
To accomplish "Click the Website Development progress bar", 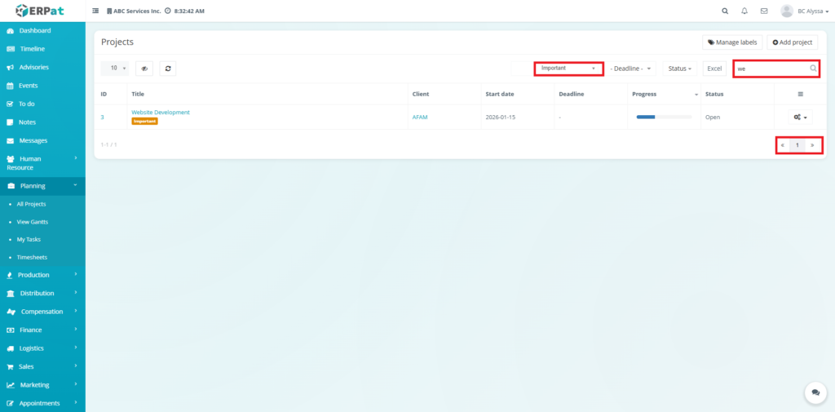I will tap(660, 117).
